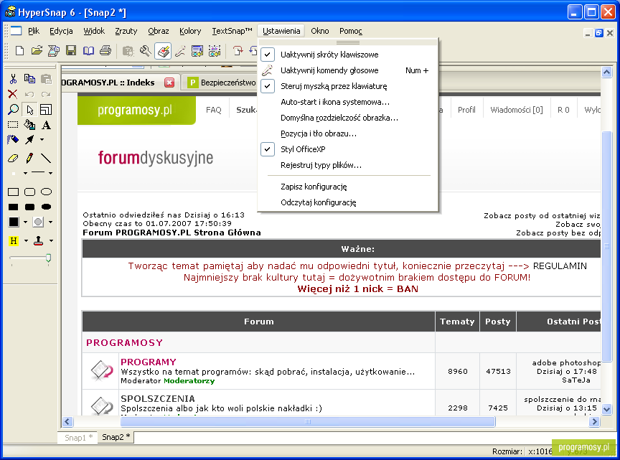620x460 pixels.
Task: Open the Obraz menu
Action: [159, 31]
